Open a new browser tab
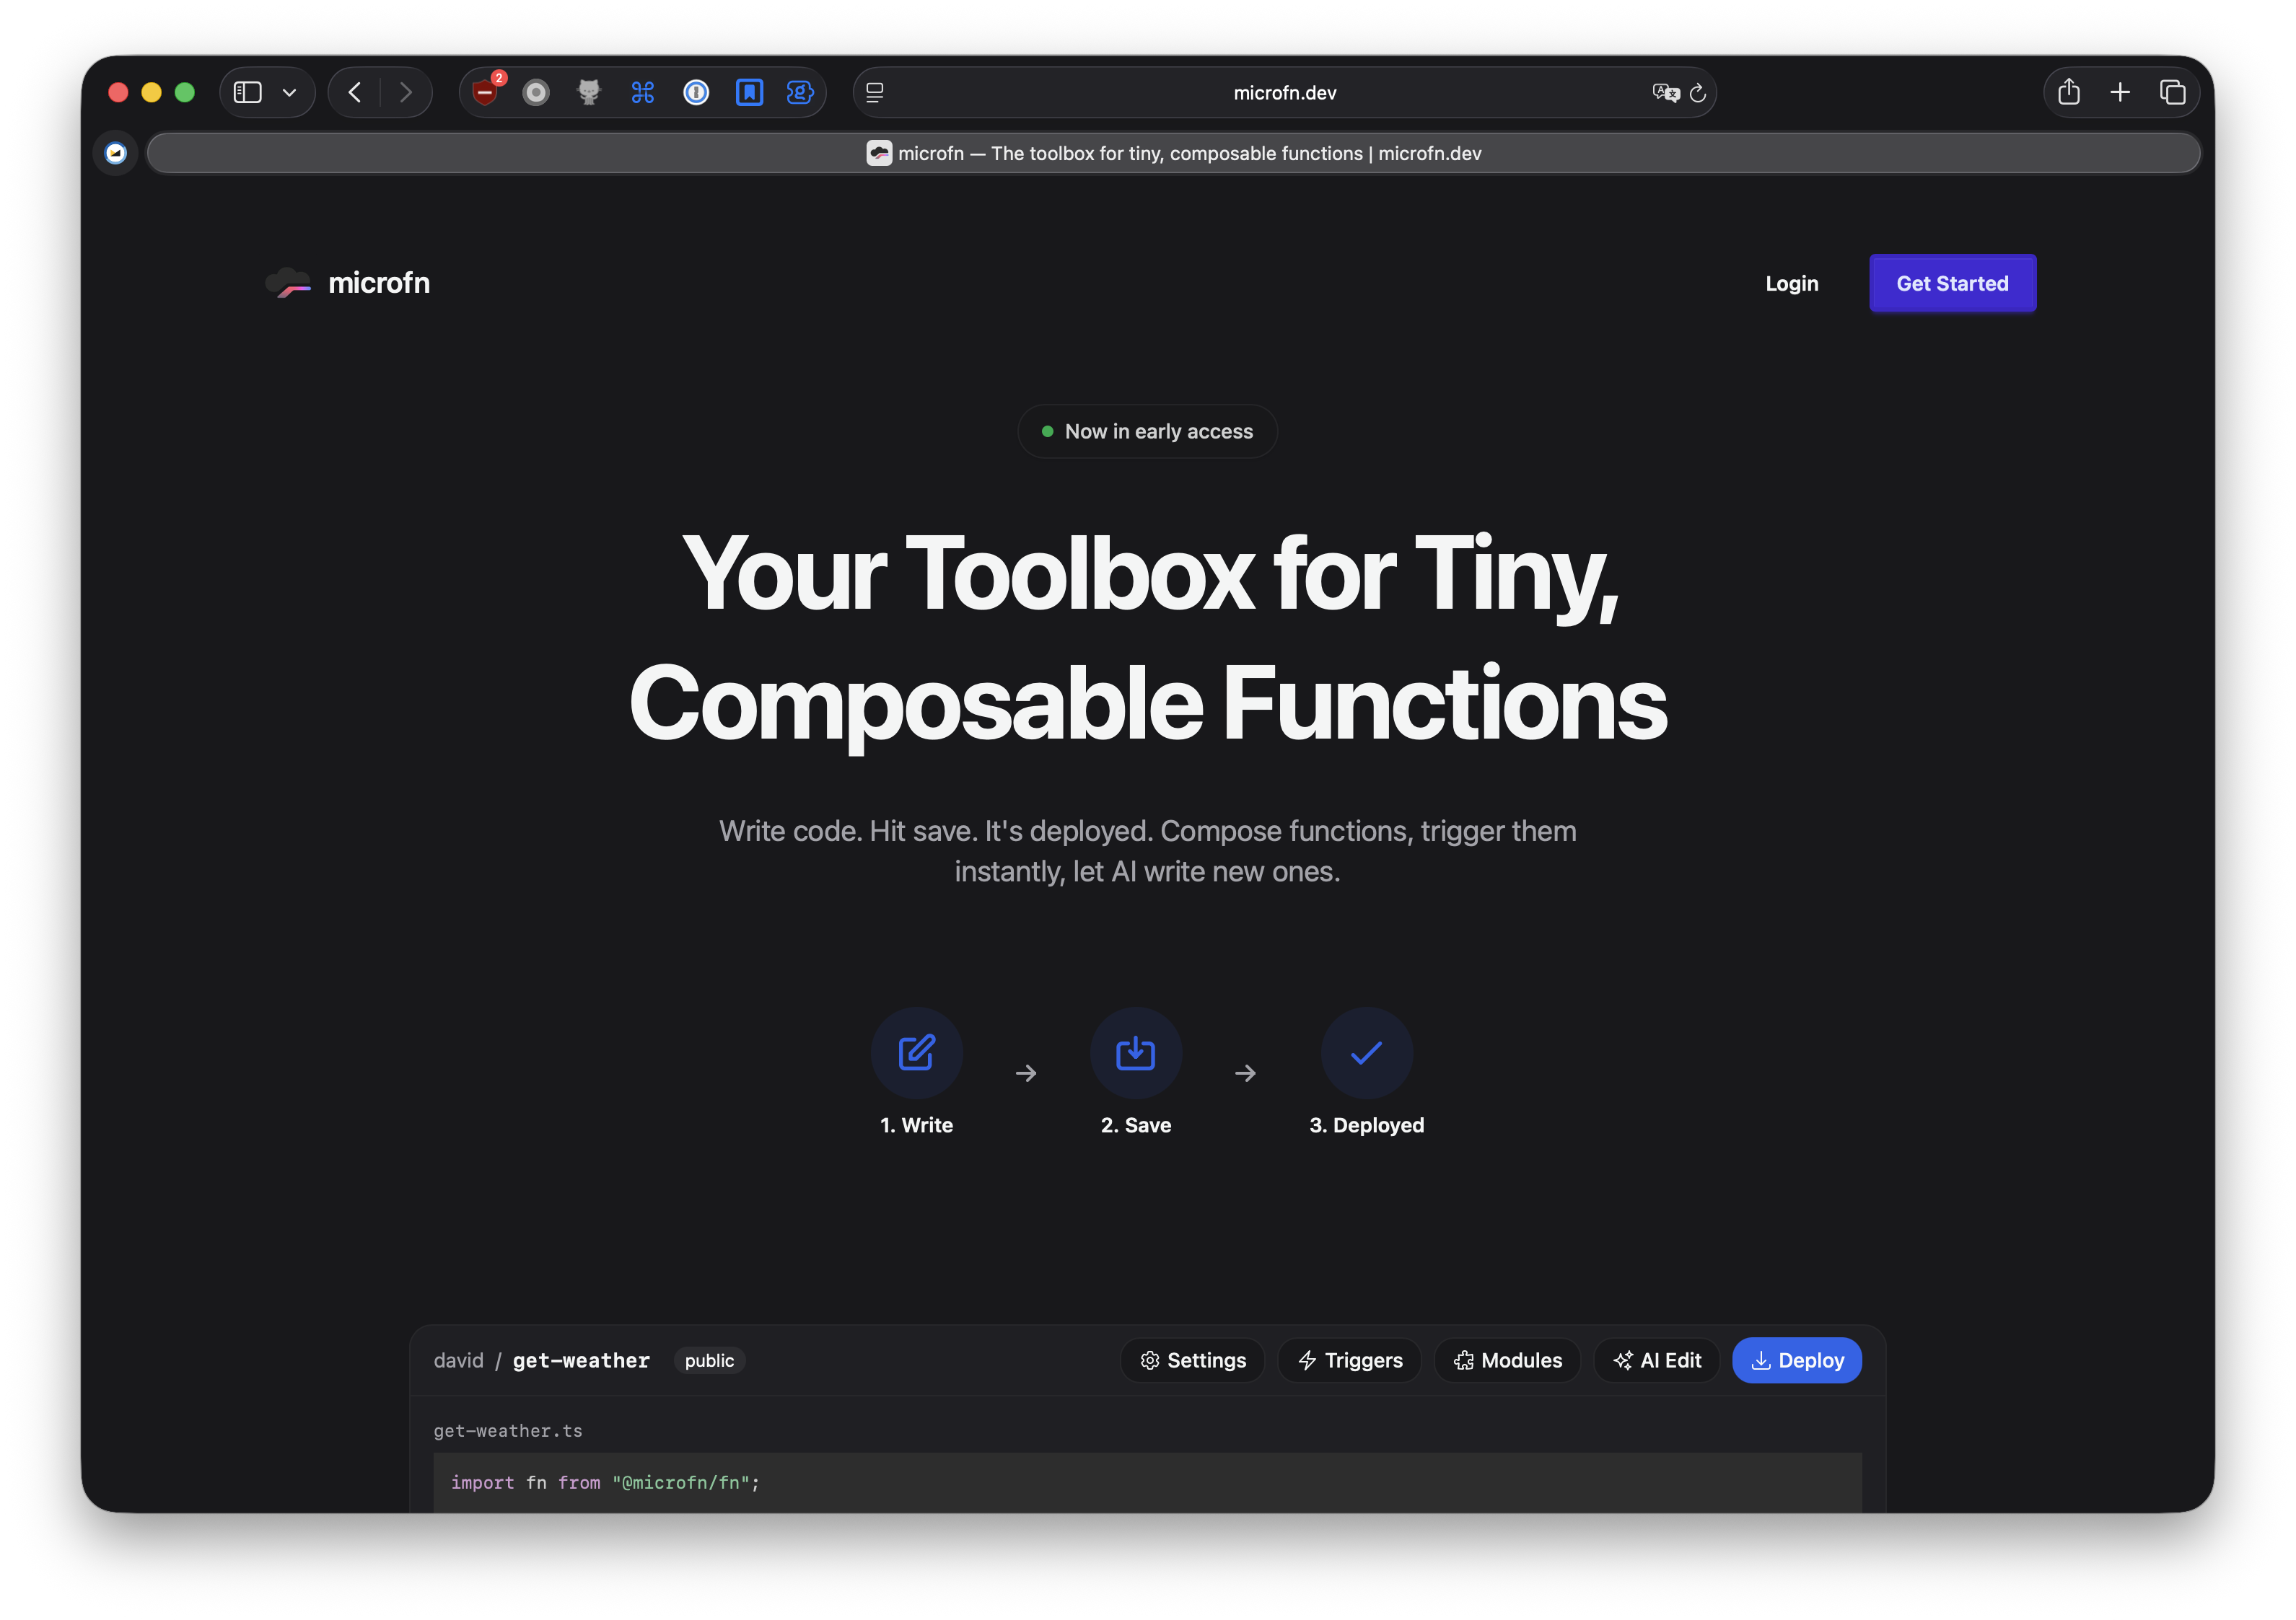Screen dimensions: 2296x1620 2120,92
